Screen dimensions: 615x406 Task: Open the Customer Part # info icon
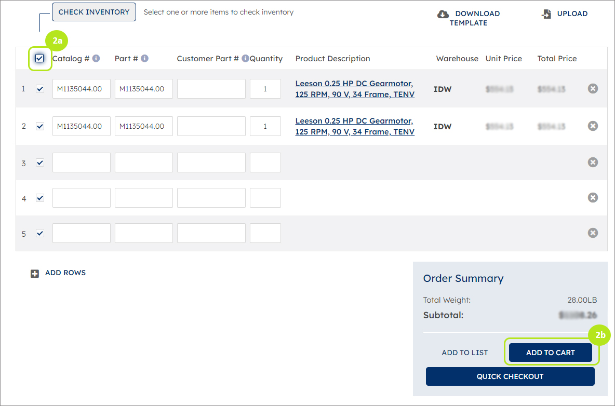[245, 58]
